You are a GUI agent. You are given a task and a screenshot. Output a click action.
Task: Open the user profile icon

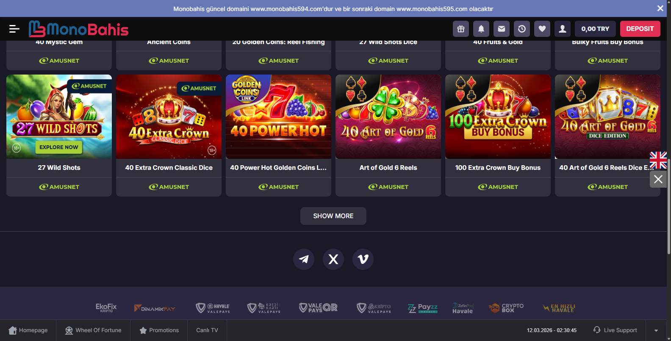pos(563,29)
